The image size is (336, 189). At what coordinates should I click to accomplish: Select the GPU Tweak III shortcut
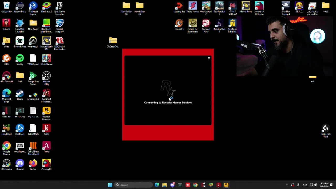point(7,77)
